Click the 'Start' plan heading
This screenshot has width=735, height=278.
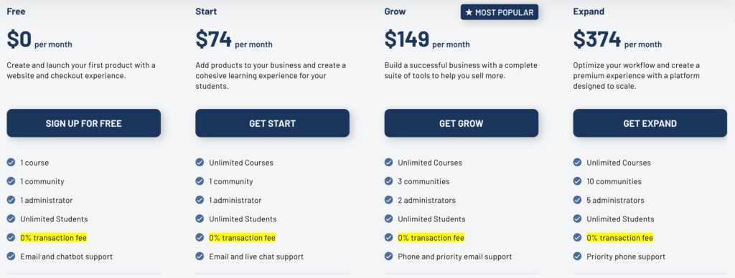click(205, 11)
